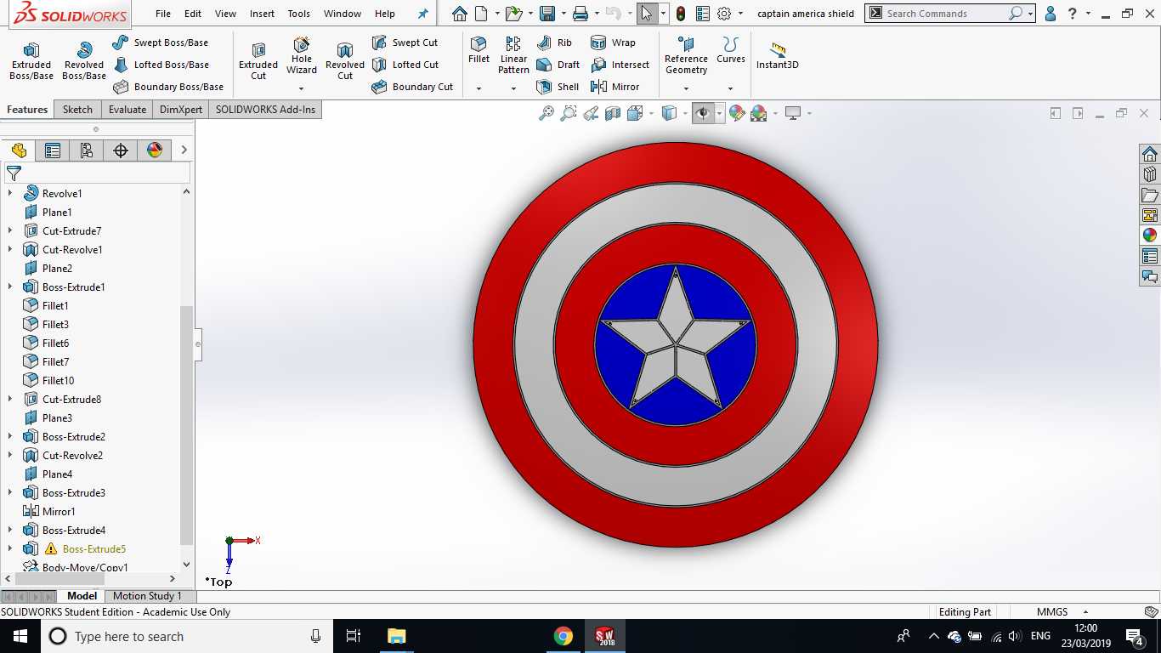Image resolution: width=1161 pixels, height=653 pixels.
Task: Open dropdown arrow under Linear Pattern
Action: pyautogui.click(x=513, y=88)
